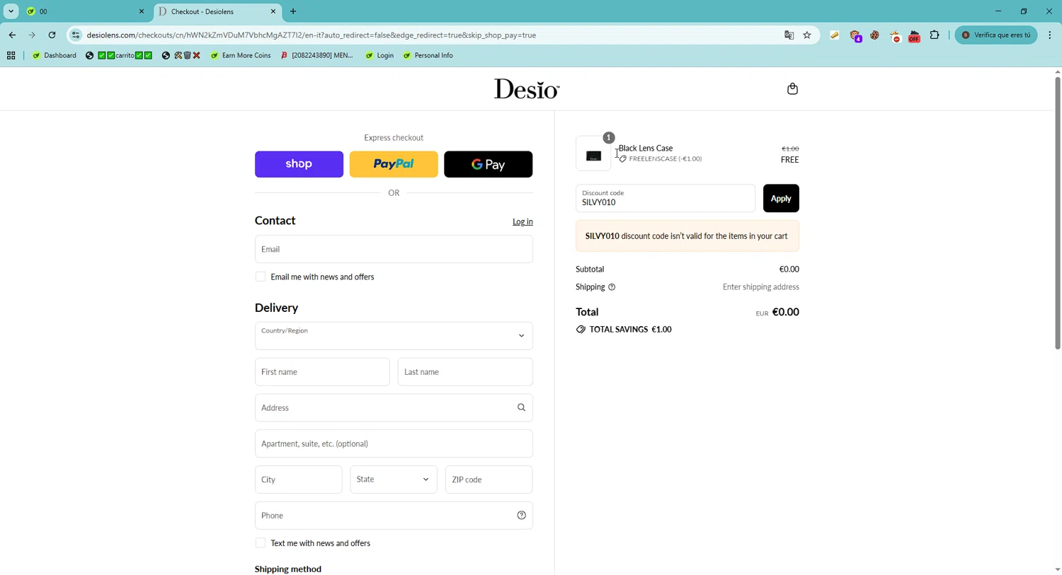Click the FREELENSCASE discount tag

click(x=660, y=159)
